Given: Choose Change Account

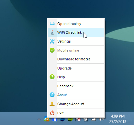Looking at the screenshot, I should [76, 104].
